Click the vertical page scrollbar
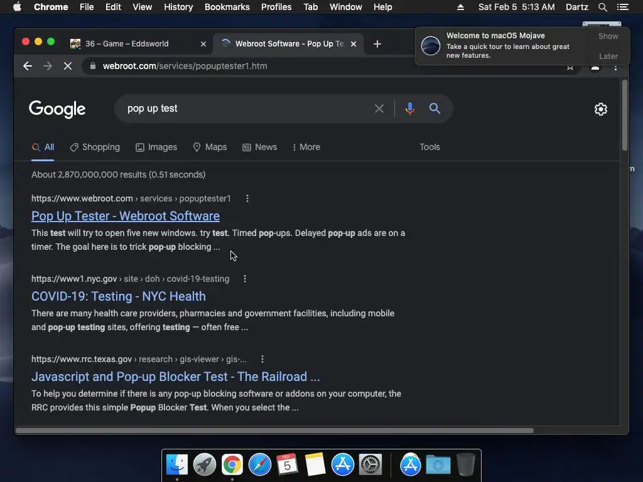Viewport: 643px width, 482px height. point(625,115)
